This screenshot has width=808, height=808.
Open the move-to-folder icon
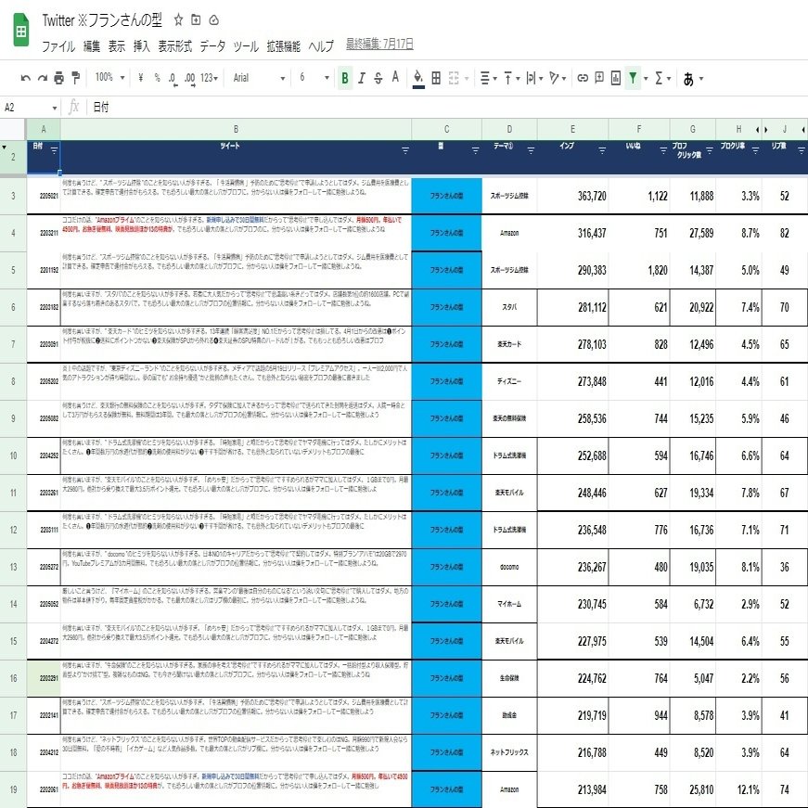[x=196, y=20]
